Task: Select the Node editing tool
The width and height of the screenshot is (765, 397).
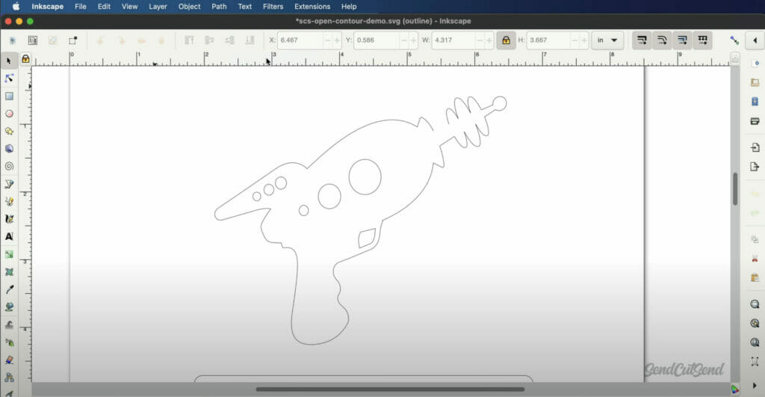Action: point(9,79)
